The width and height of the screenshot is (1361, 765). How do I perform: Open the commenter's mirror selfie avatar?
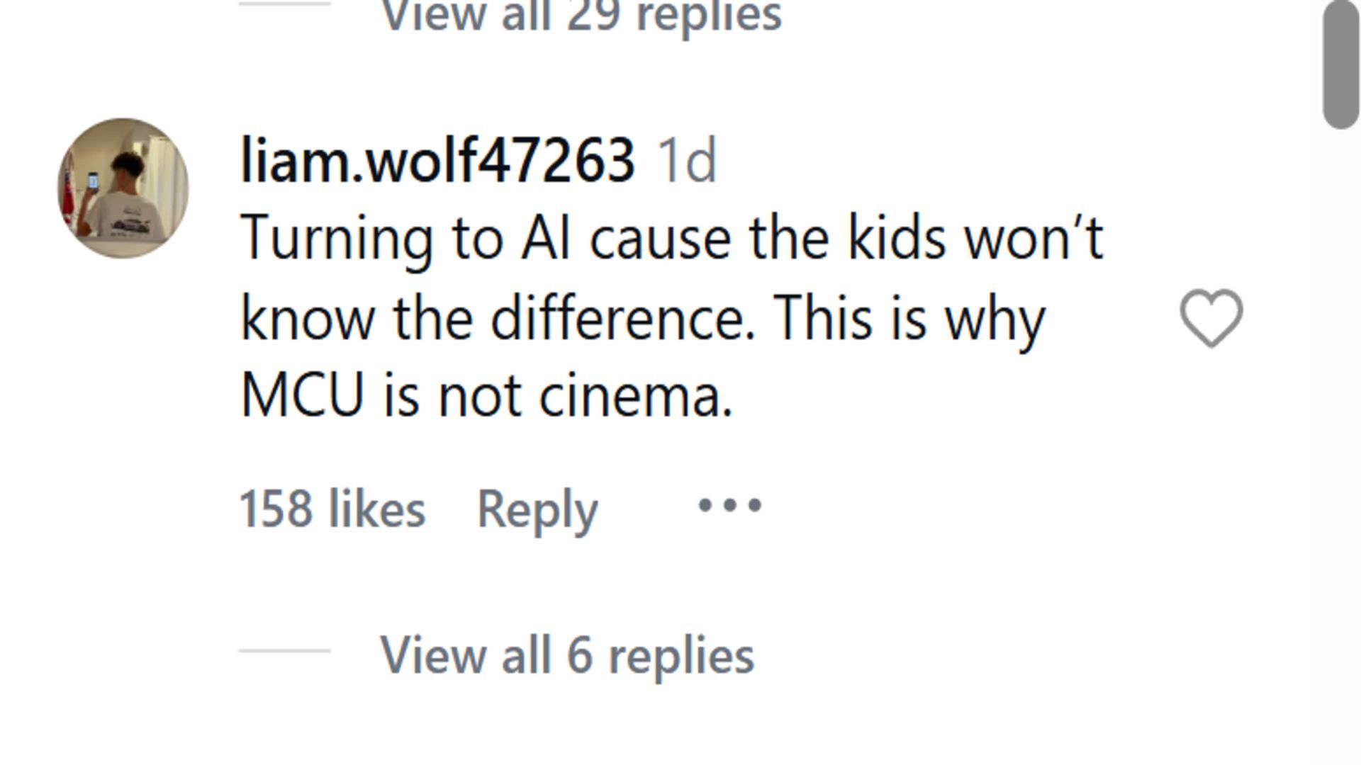pyautogui.click(x=123, y=188)
